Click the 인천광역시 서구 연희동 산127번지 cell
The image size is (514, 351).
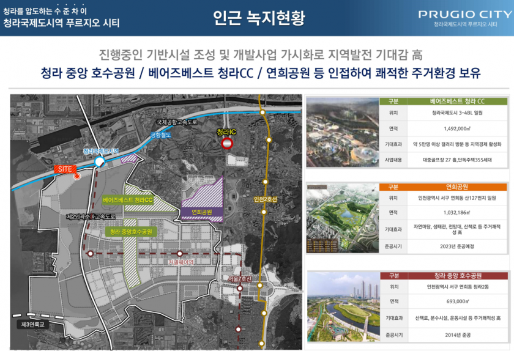(x=457, y=198)
